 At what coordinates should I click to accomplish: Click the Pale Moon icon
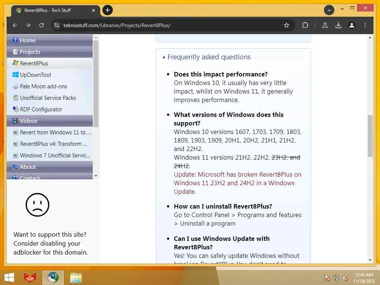click(16, 86)
